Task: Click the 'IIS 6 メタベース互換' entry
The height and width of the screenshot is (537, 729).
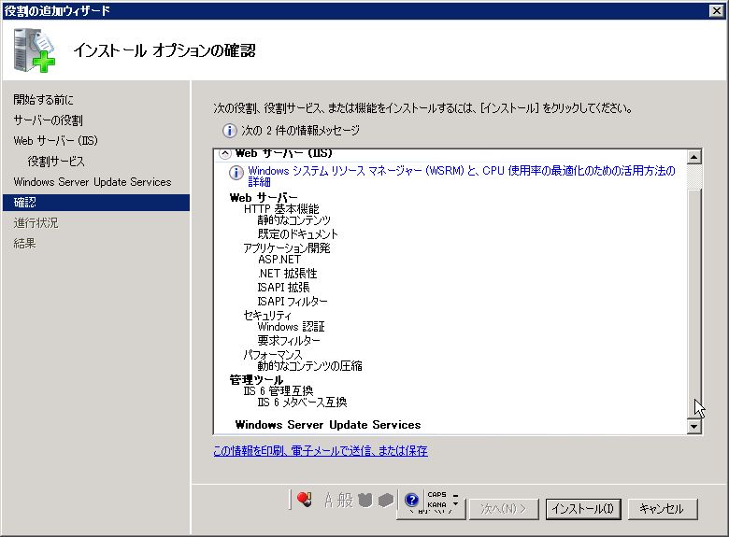Action: coord(302,403)
